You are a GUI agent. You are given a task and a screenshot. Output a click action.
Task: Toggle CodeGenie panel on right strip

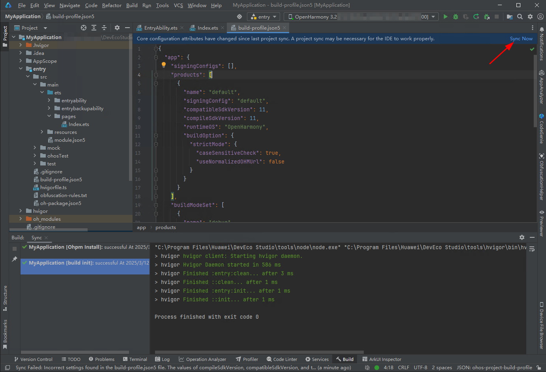point(542,129)
